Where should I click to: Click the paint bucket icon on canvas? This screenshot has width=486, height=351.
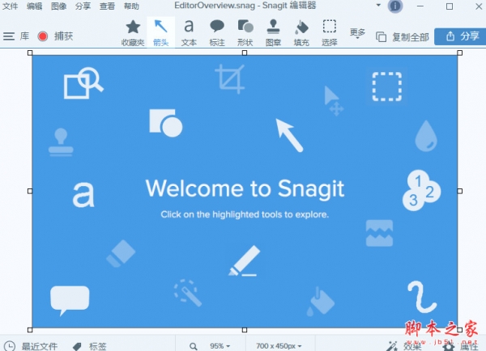click(321, 302)
